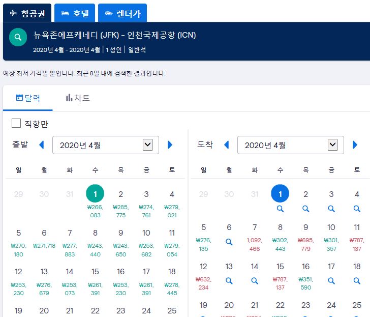Open the 항공권 flights tab

coord(27,13)
